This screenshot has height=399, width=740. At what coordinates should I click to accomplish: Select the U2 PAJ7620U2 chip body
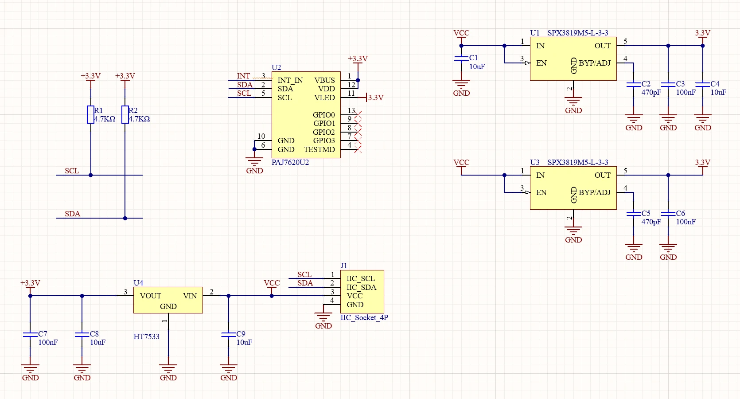tap(306, 115)
